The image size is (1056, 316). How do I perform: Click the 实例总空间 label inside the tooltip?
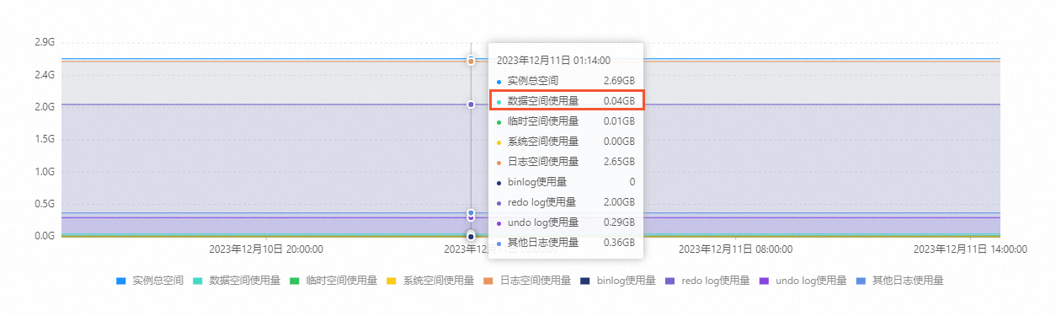tap(533, 81)
